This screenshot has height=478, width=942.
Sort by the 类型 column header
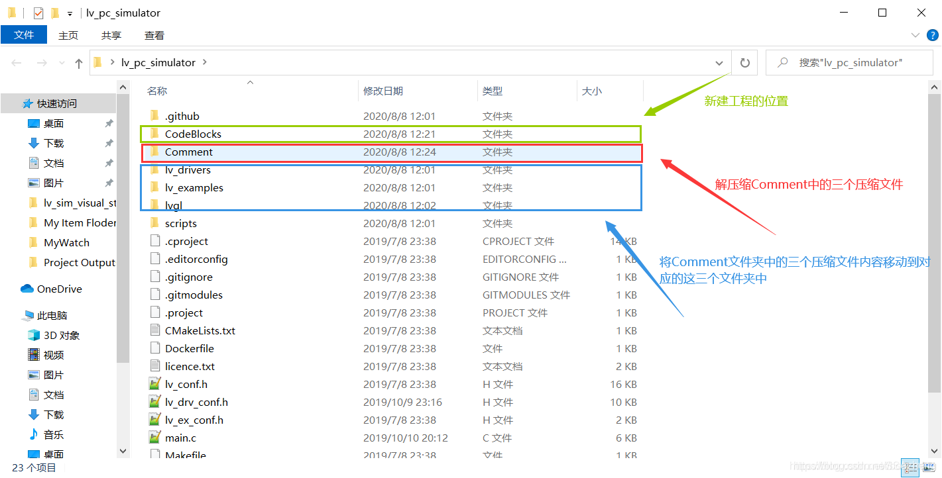[493, 91]
